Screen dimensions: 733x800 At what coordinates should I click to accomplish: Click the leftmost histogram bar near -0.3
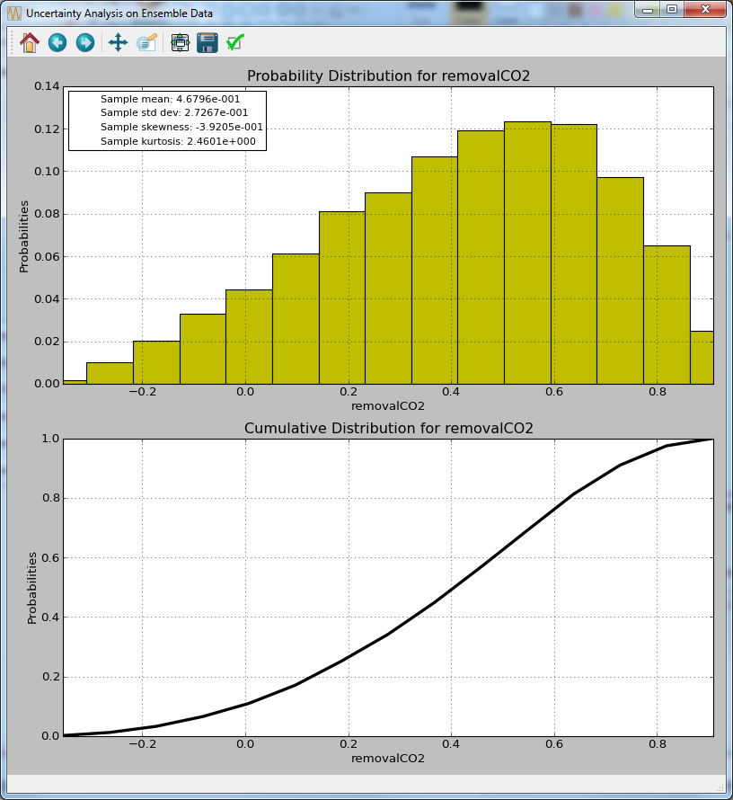(73, 381)
